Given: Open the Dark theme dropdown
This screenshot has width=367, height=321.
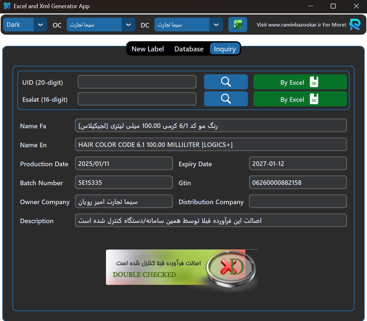Looking at the screenshot, I should pyautogui.click(x=40, y=25).
